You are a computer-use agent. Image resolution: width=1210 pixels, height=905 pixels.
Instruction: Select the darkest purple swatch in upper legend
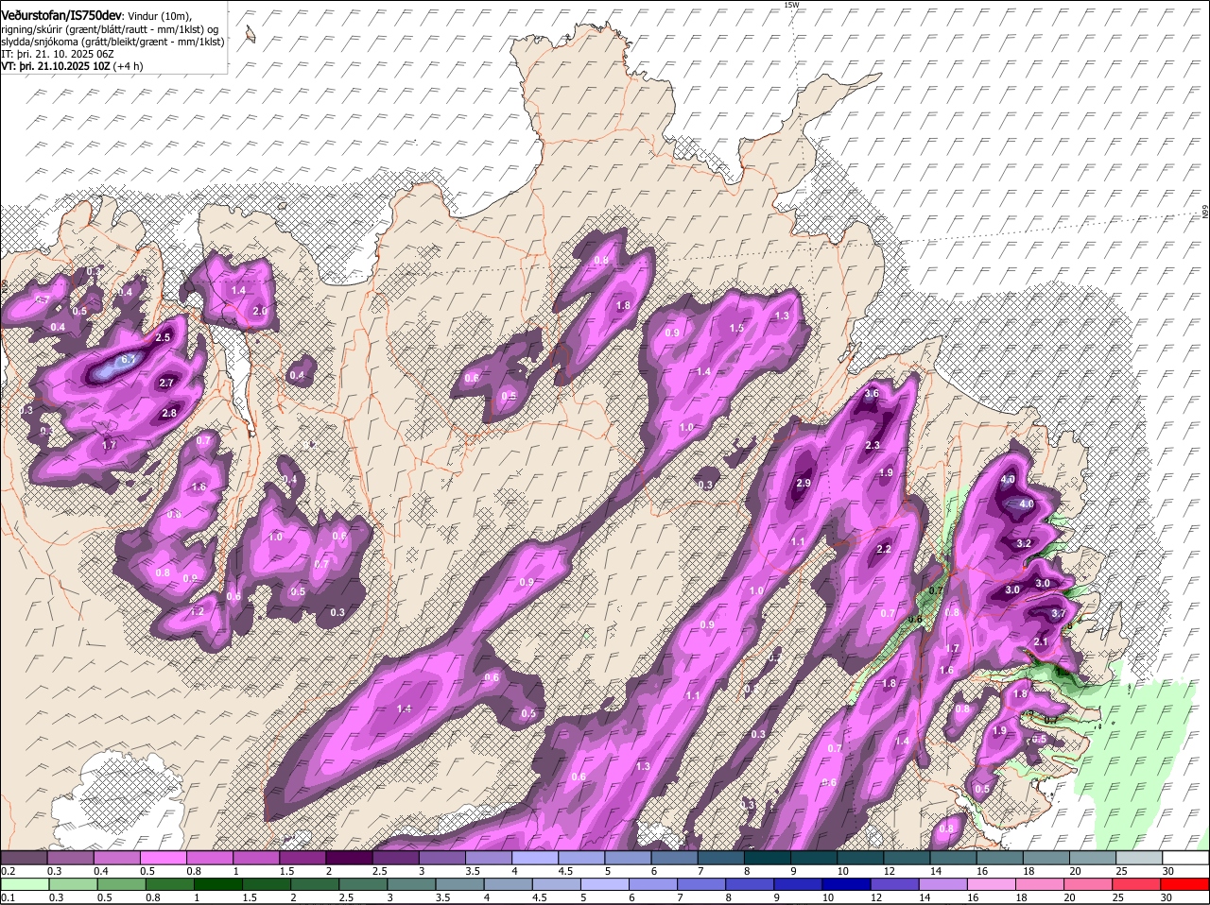[x=348, y=858]
